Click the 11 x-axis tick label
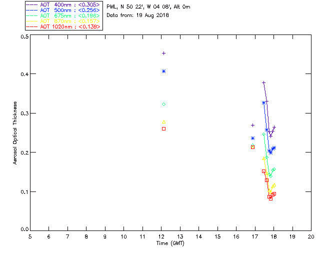 click(142, 236)
